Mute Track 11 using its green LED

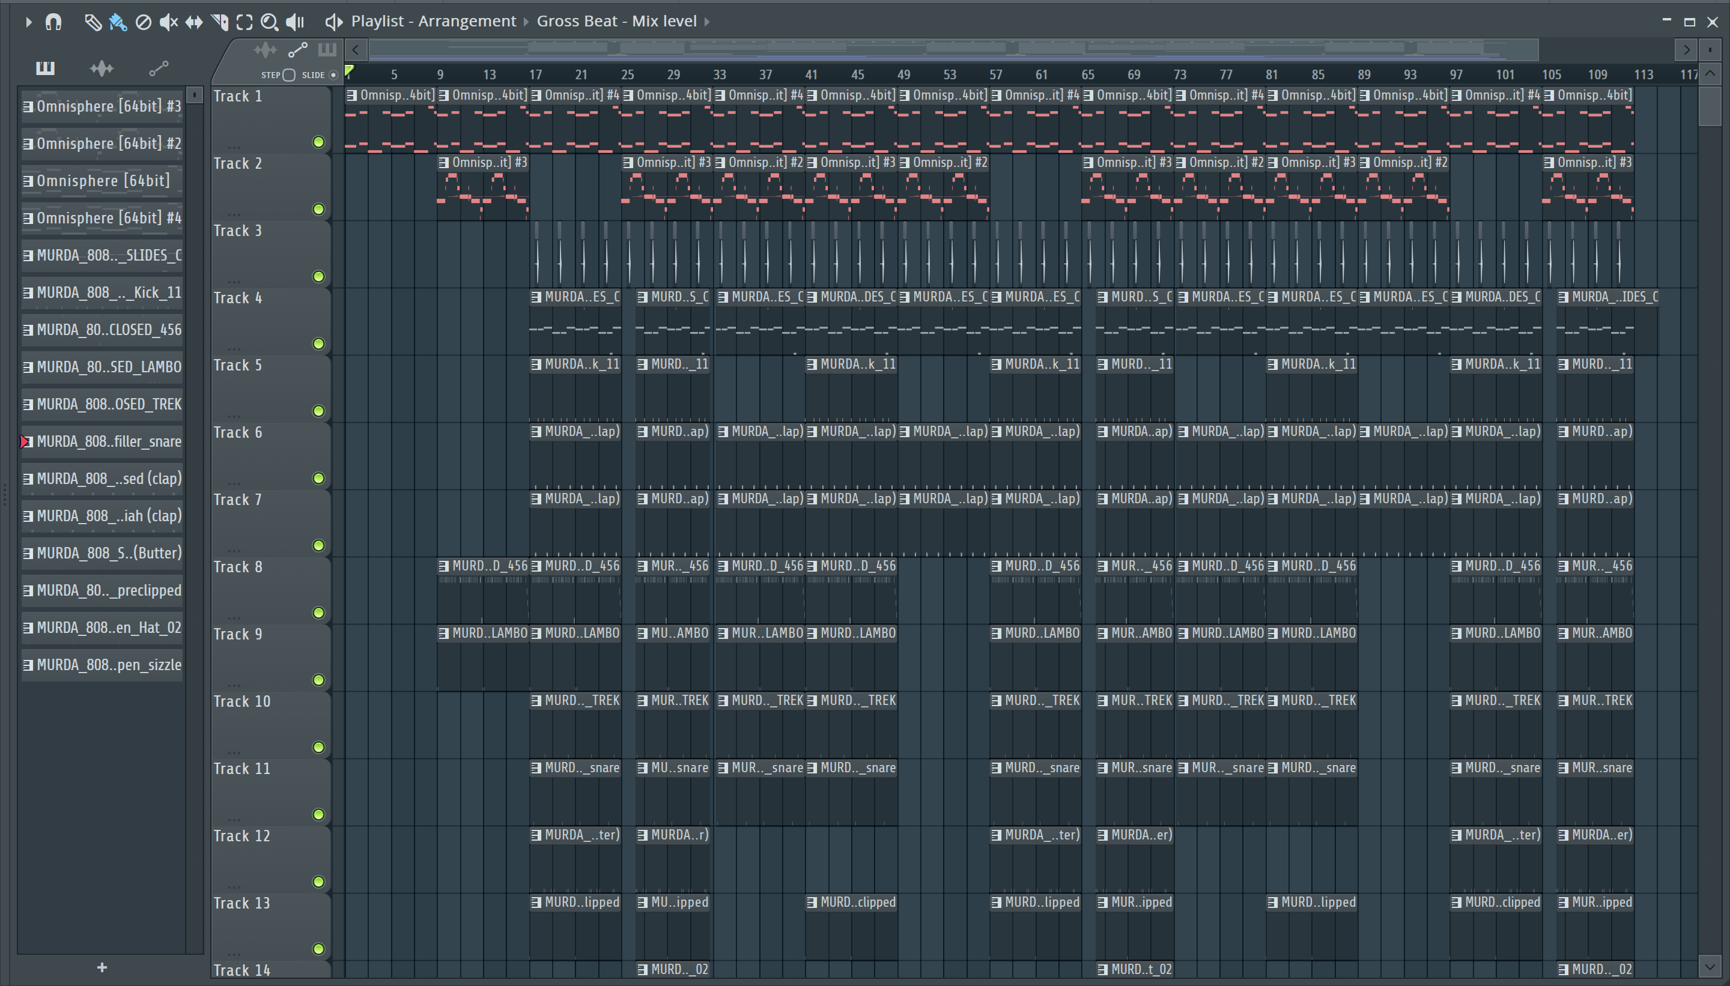click(x=318, y=815)
